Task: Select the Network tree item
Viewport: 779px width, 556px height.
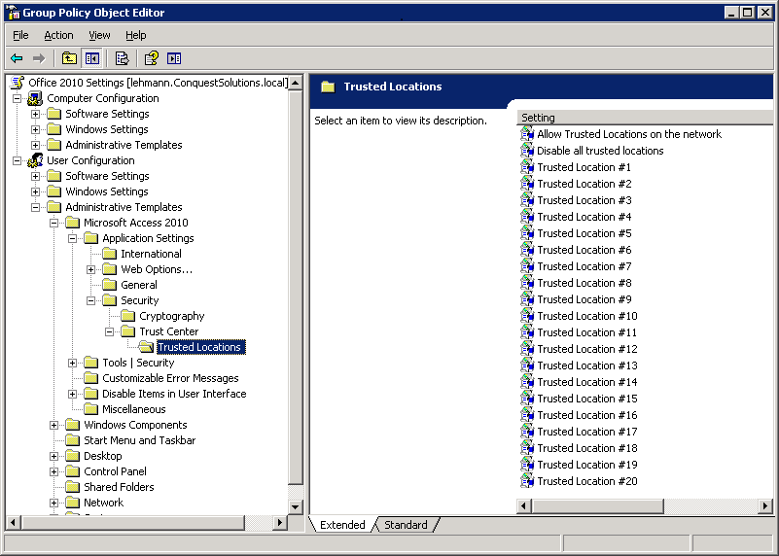Action: pos(103,503)
